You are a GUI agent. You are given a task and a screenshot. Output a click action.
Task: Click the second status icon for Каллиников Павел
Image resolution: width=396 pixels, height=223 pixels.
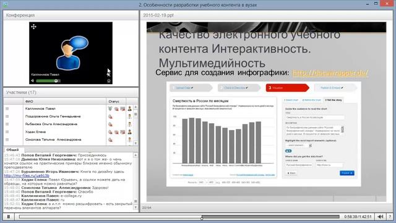116,109
